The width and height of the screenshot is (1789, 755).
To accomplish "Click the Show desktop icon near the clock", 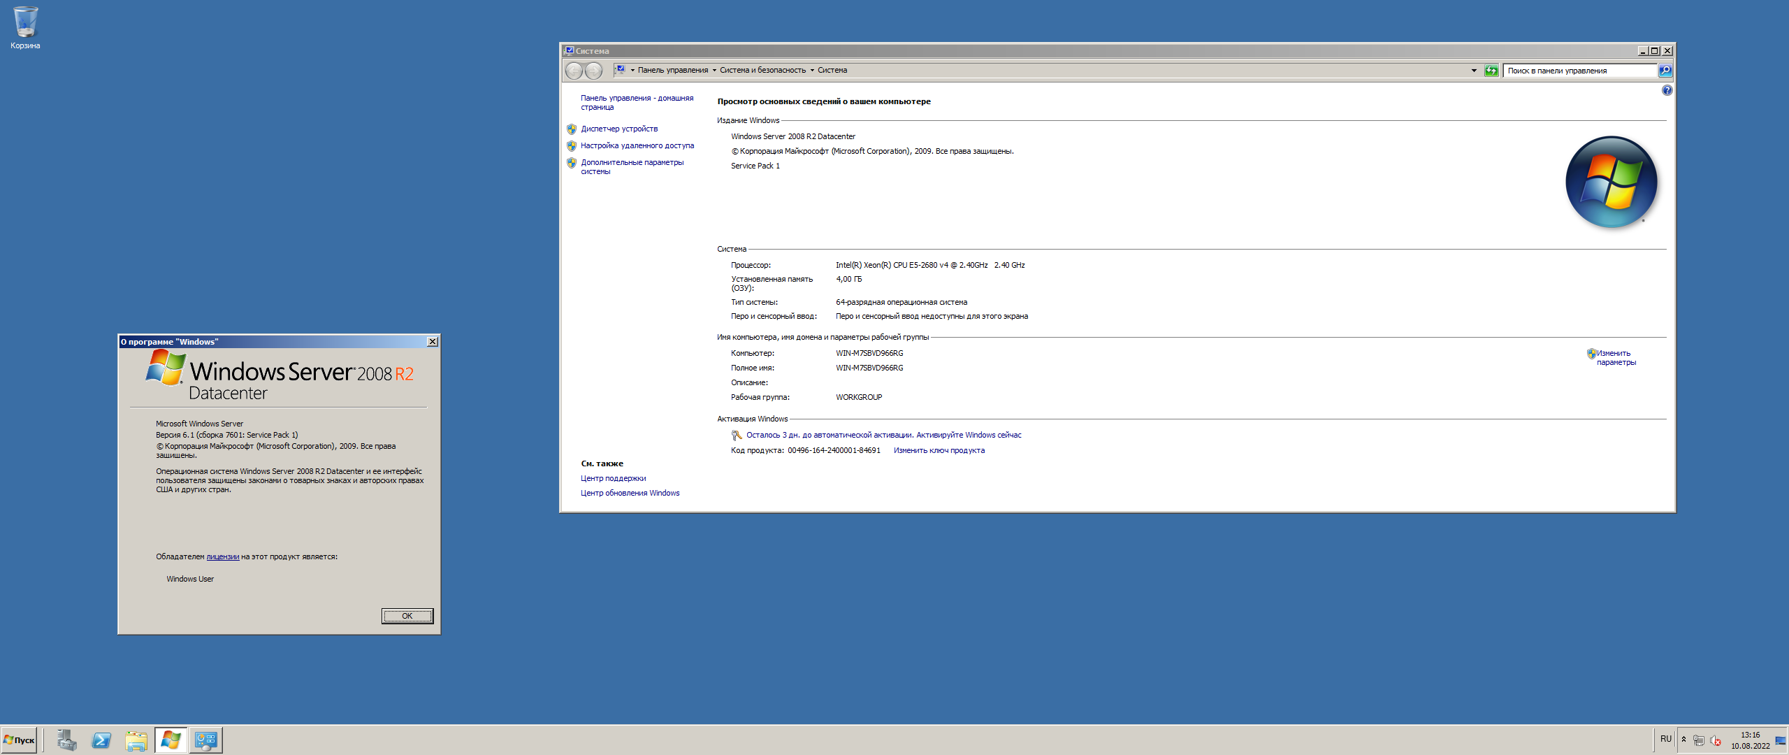I will (x=1780, y=740).
